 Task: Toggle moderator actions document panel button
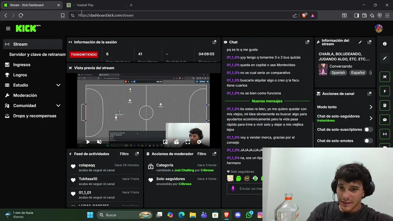point(385,105)
